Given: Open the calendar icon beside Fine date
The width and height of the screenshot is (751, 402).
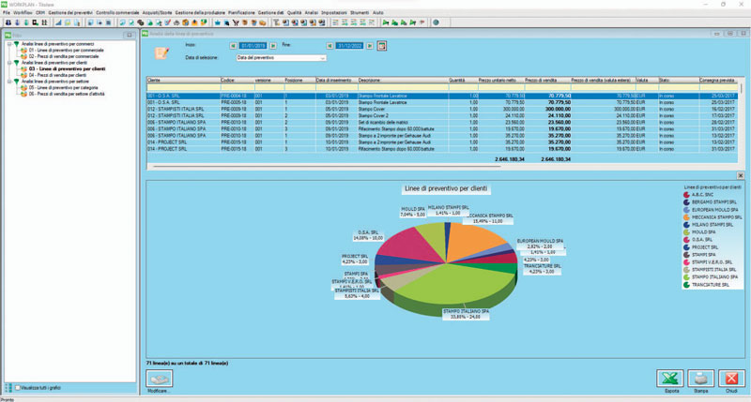Looking at the screenshot, I should tap(382, 46).
